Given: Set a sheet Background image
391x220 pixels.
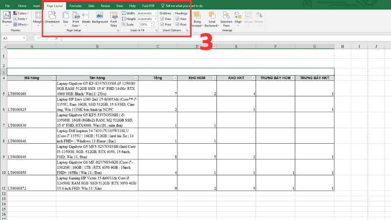Looking at the screenshot, I should coord(100,18).
